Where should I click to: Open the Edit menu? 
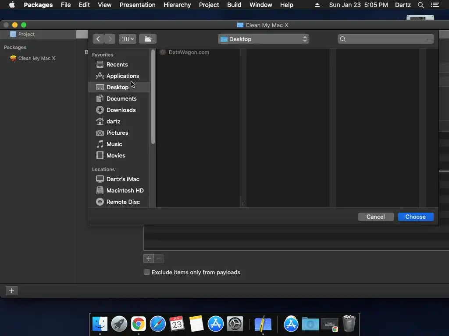click(x=84, y=5)
